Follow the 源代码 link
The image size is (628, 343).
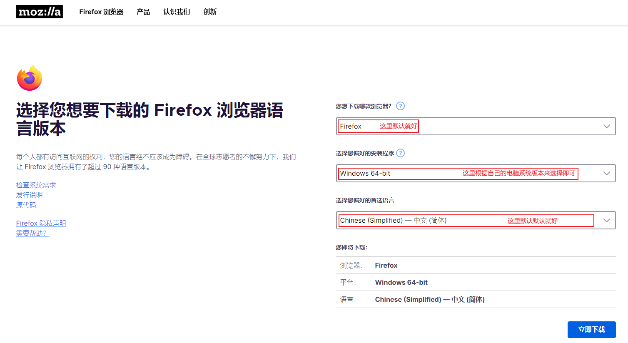point(26,205)
